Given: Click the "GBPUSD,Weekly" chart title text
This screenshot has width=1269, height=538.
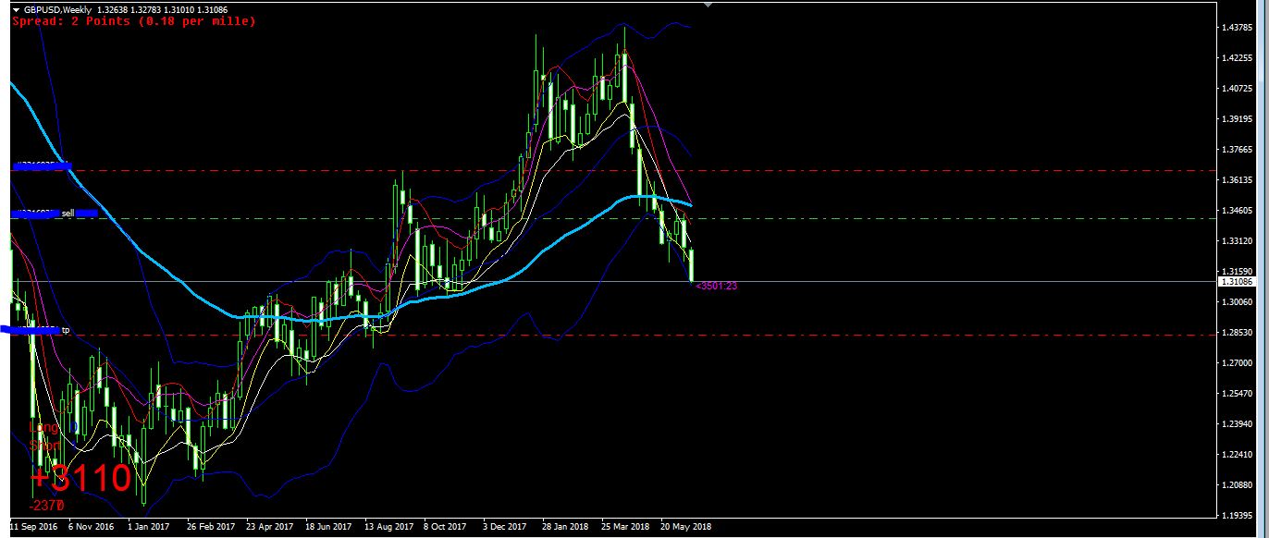Looking at the screenshot, I should pyautogui.click(x=56, y=9).
